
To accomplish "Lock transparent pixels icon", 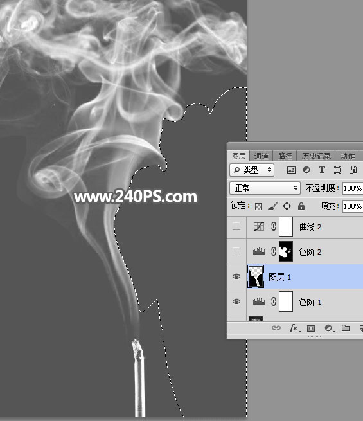I will 258,206.
